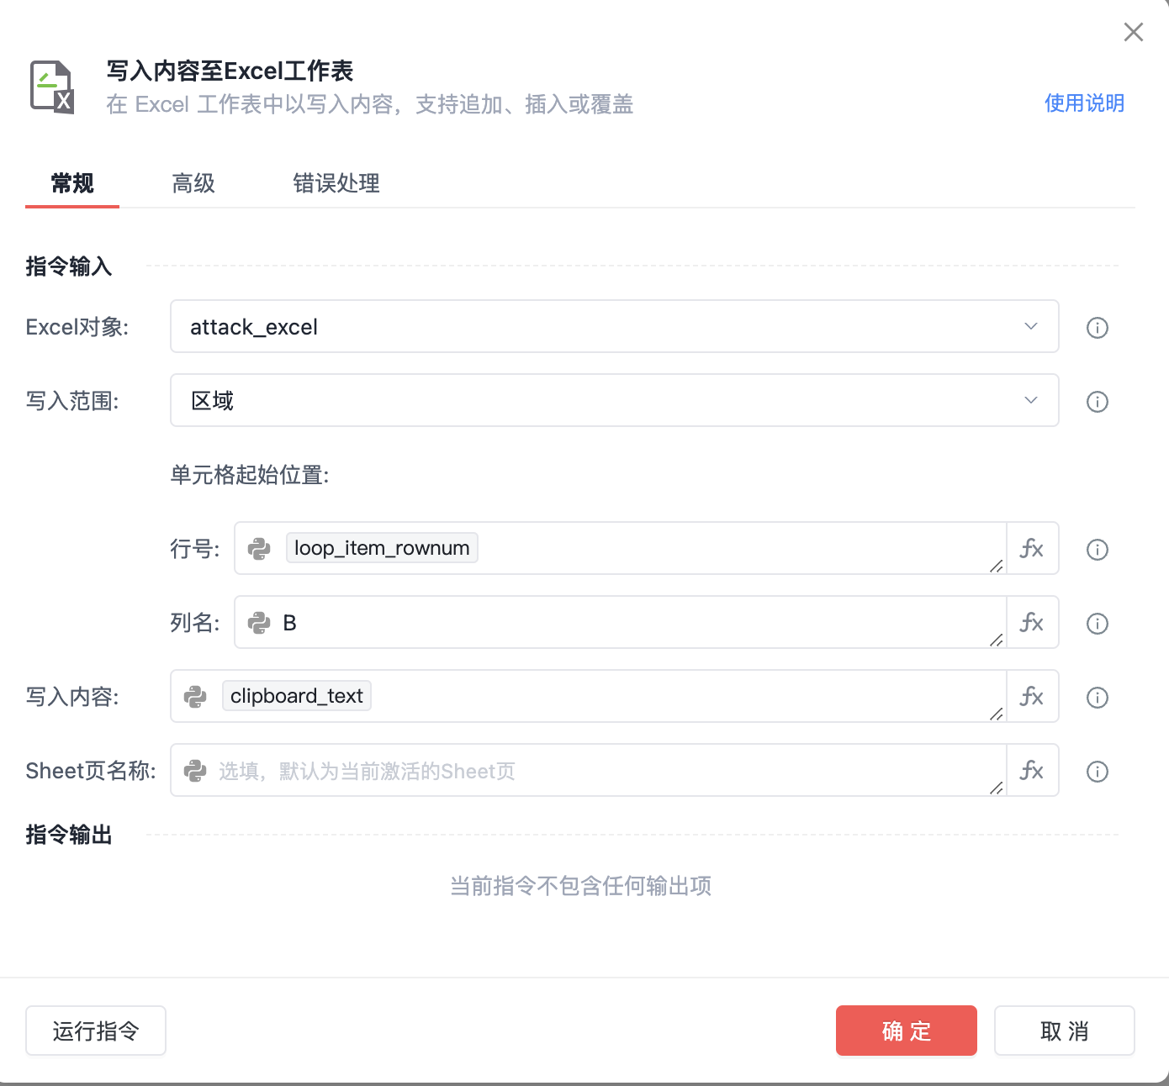The height and width of the screenshot is (1086, 1169).
Task: Click the Python icon beside 列名 field
Action: (x=259, y=622)
